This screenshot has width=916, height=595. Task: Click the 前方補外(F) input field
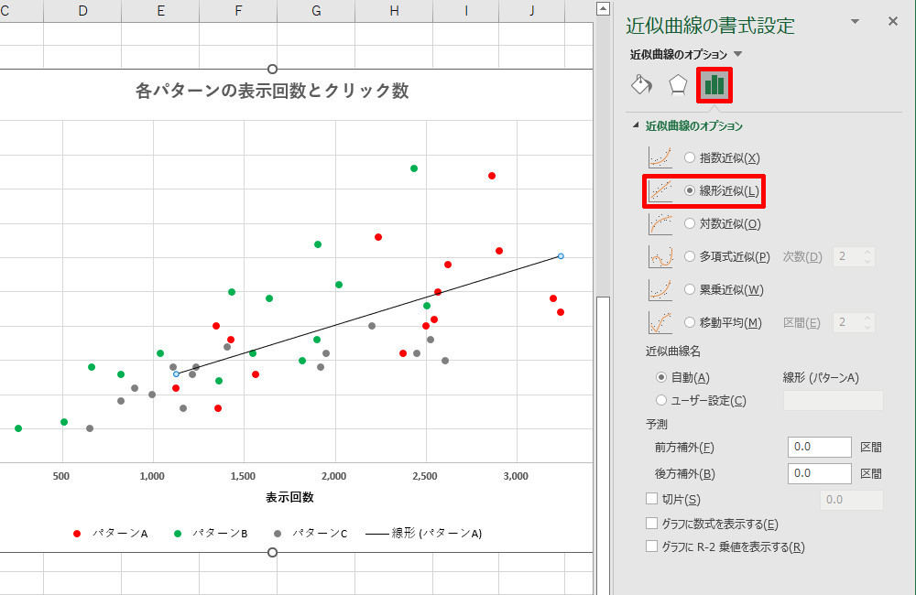point(819,448)
